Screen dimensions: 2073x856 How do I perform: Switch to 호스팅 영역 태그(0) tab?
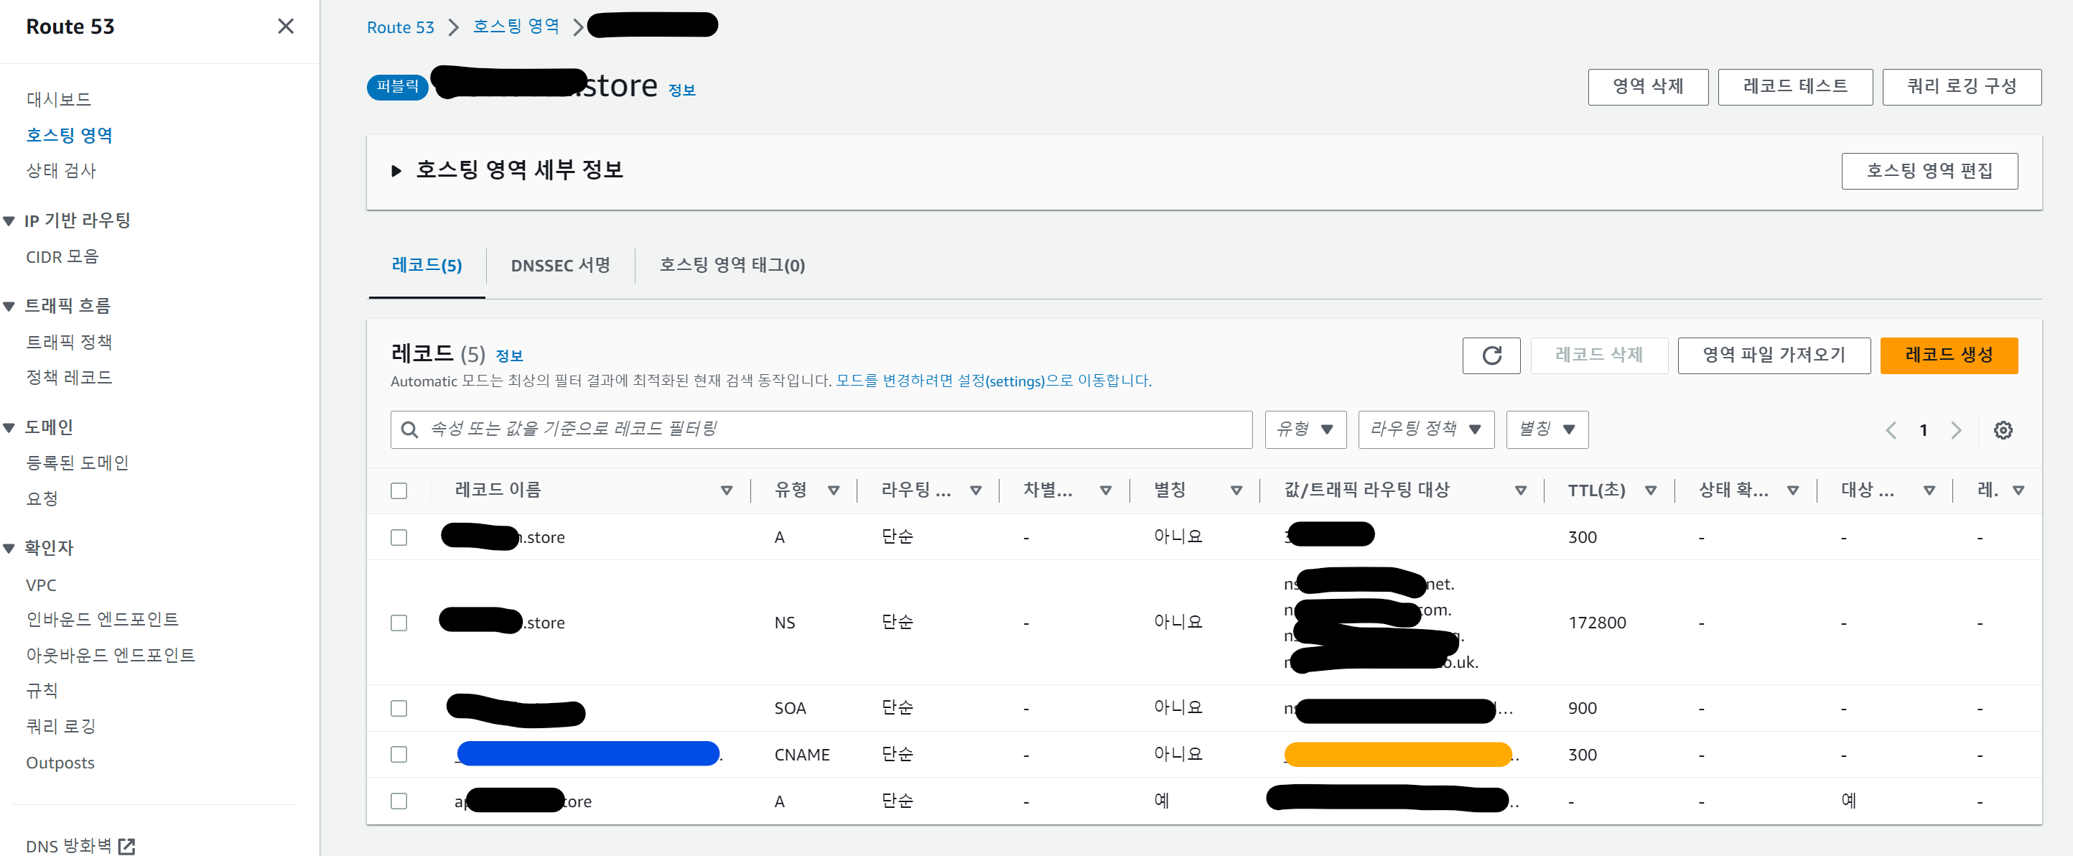[732, 266]
